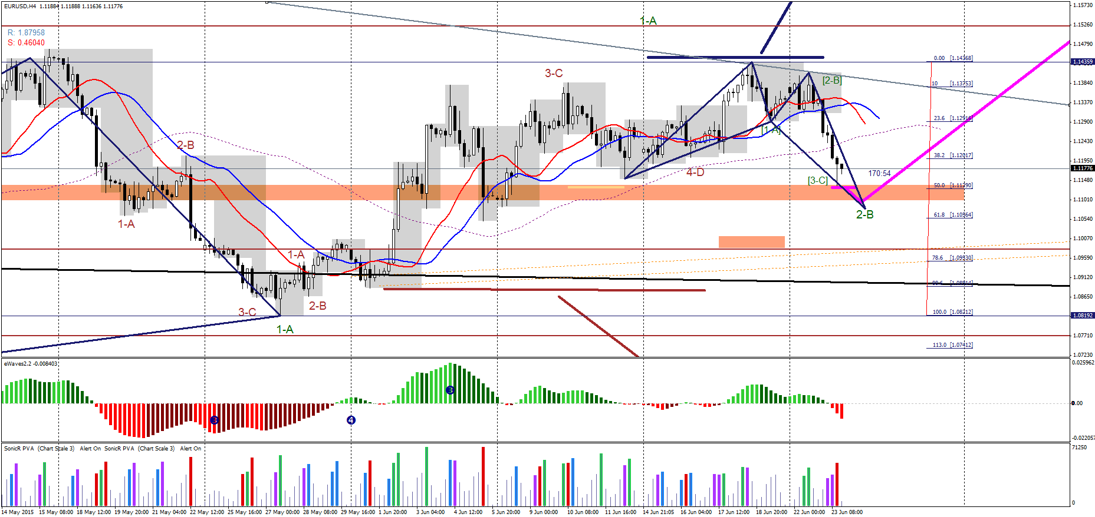Screen dimensions: 1095x517
Task: Click the 1.14359 price tag on the scale
Action: pos(1083,62)
